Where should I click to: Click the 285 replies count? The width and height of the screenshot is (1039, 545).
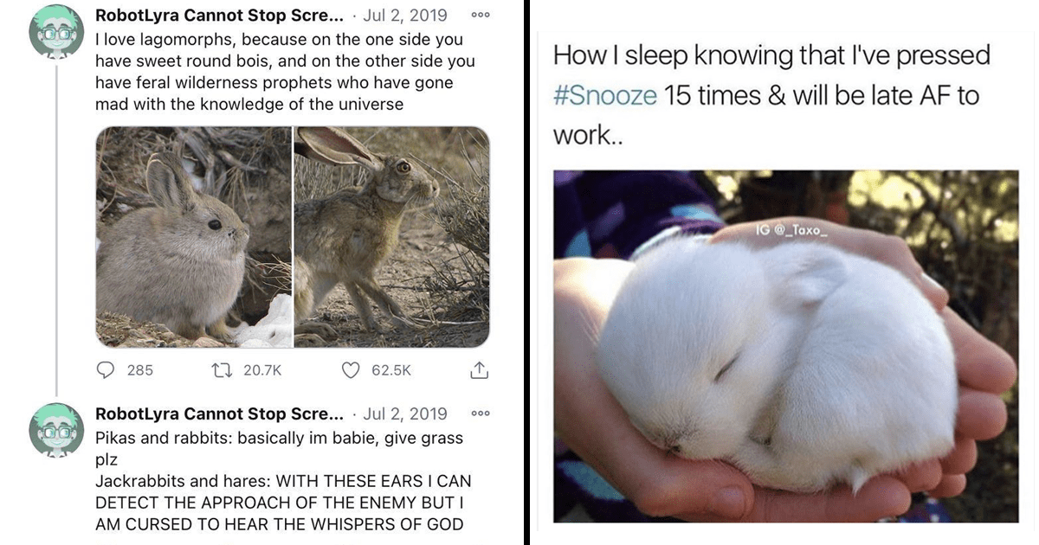coord(140,370)
